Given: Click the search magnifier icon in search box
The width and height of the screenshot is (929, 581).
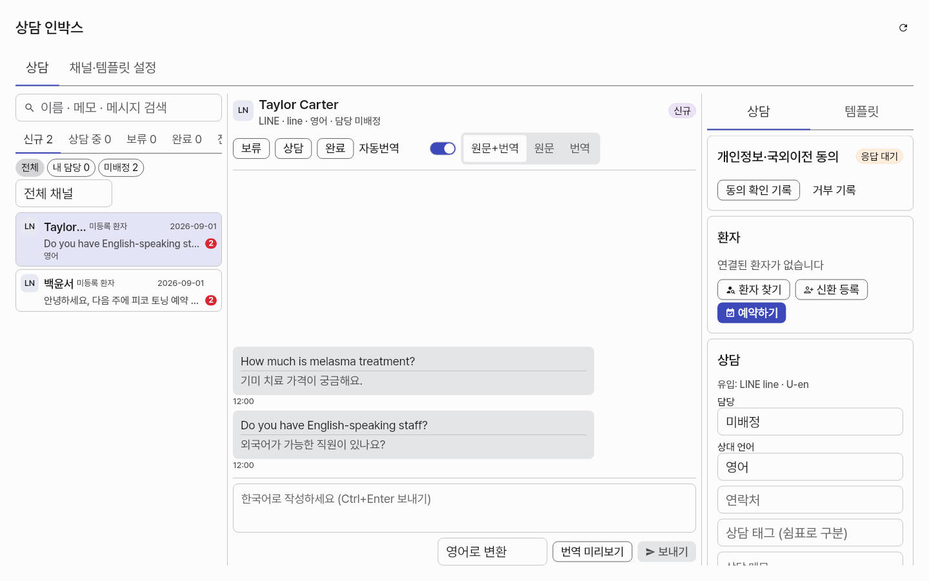Looking at the screenshot, I should coord(30,108).
